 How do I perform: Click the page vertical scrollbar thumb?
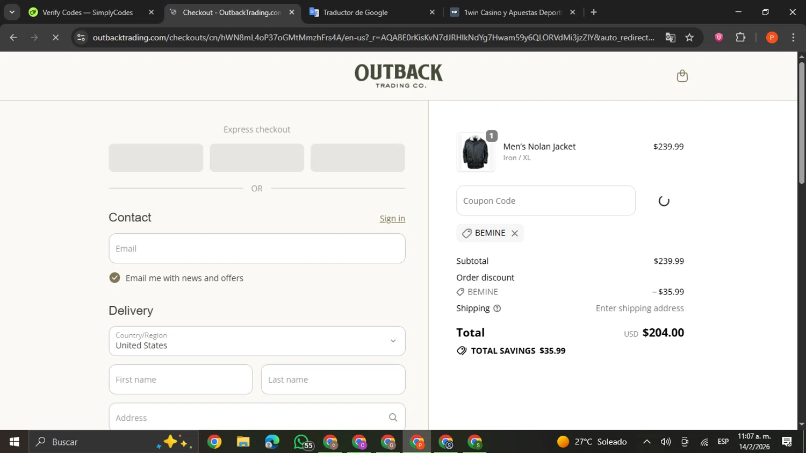802,123
